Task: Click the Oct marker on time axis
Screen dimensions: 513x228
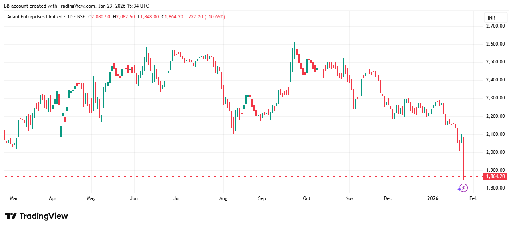Action: pos(306,198)
